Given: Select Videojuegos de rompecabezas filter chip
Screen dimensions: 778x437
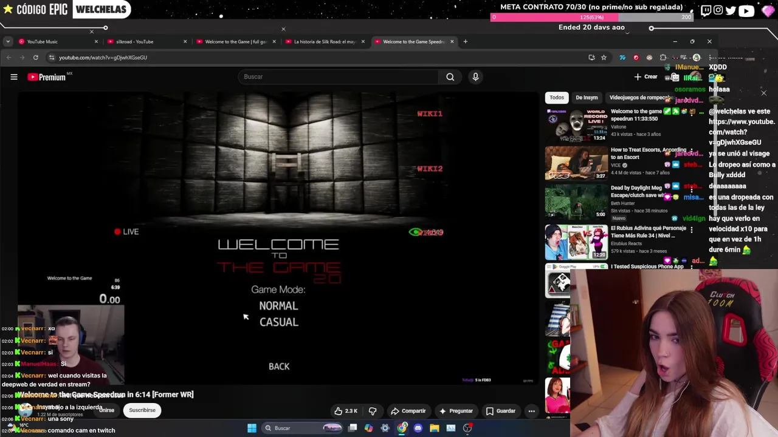Looking at the screenshot, I should 639,97.
